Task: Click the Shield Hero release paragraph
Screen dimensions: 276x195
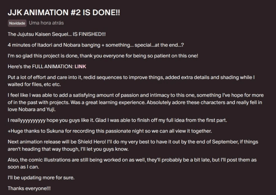Action: (x=133, y=145)
